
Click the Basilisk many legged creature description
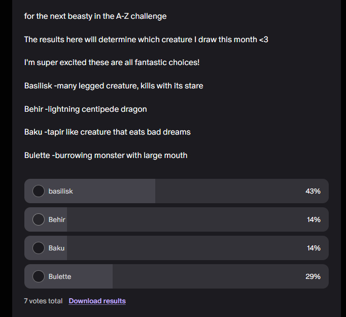114,86
